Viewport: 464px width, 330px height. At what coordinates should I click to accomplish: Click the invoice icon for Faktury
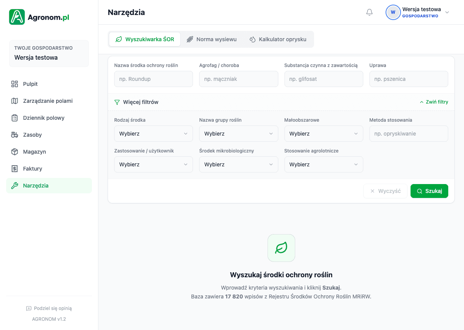[15, 169]
